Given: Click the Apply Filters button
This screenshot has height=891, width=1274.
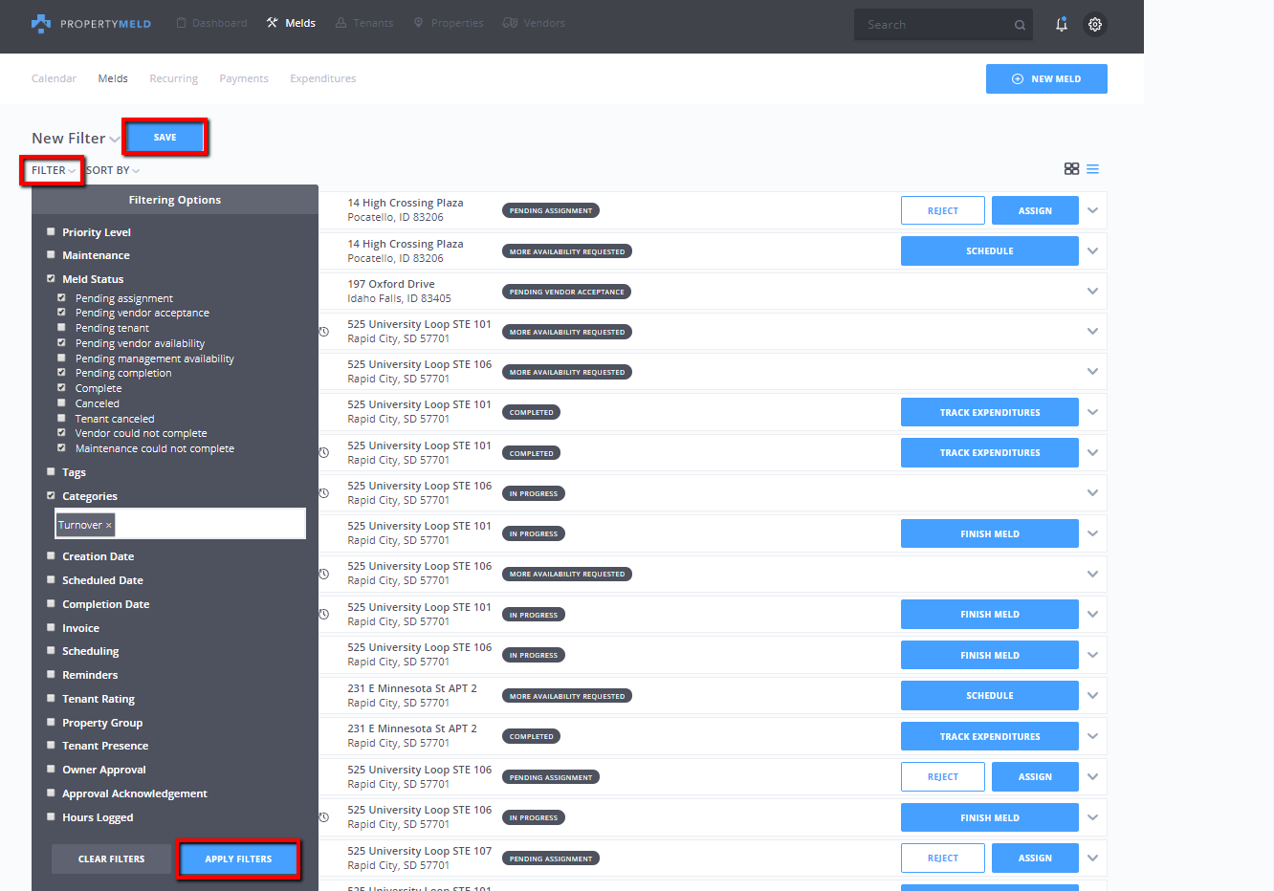Looking at the screenshot, I should click(x=238, y=859).
